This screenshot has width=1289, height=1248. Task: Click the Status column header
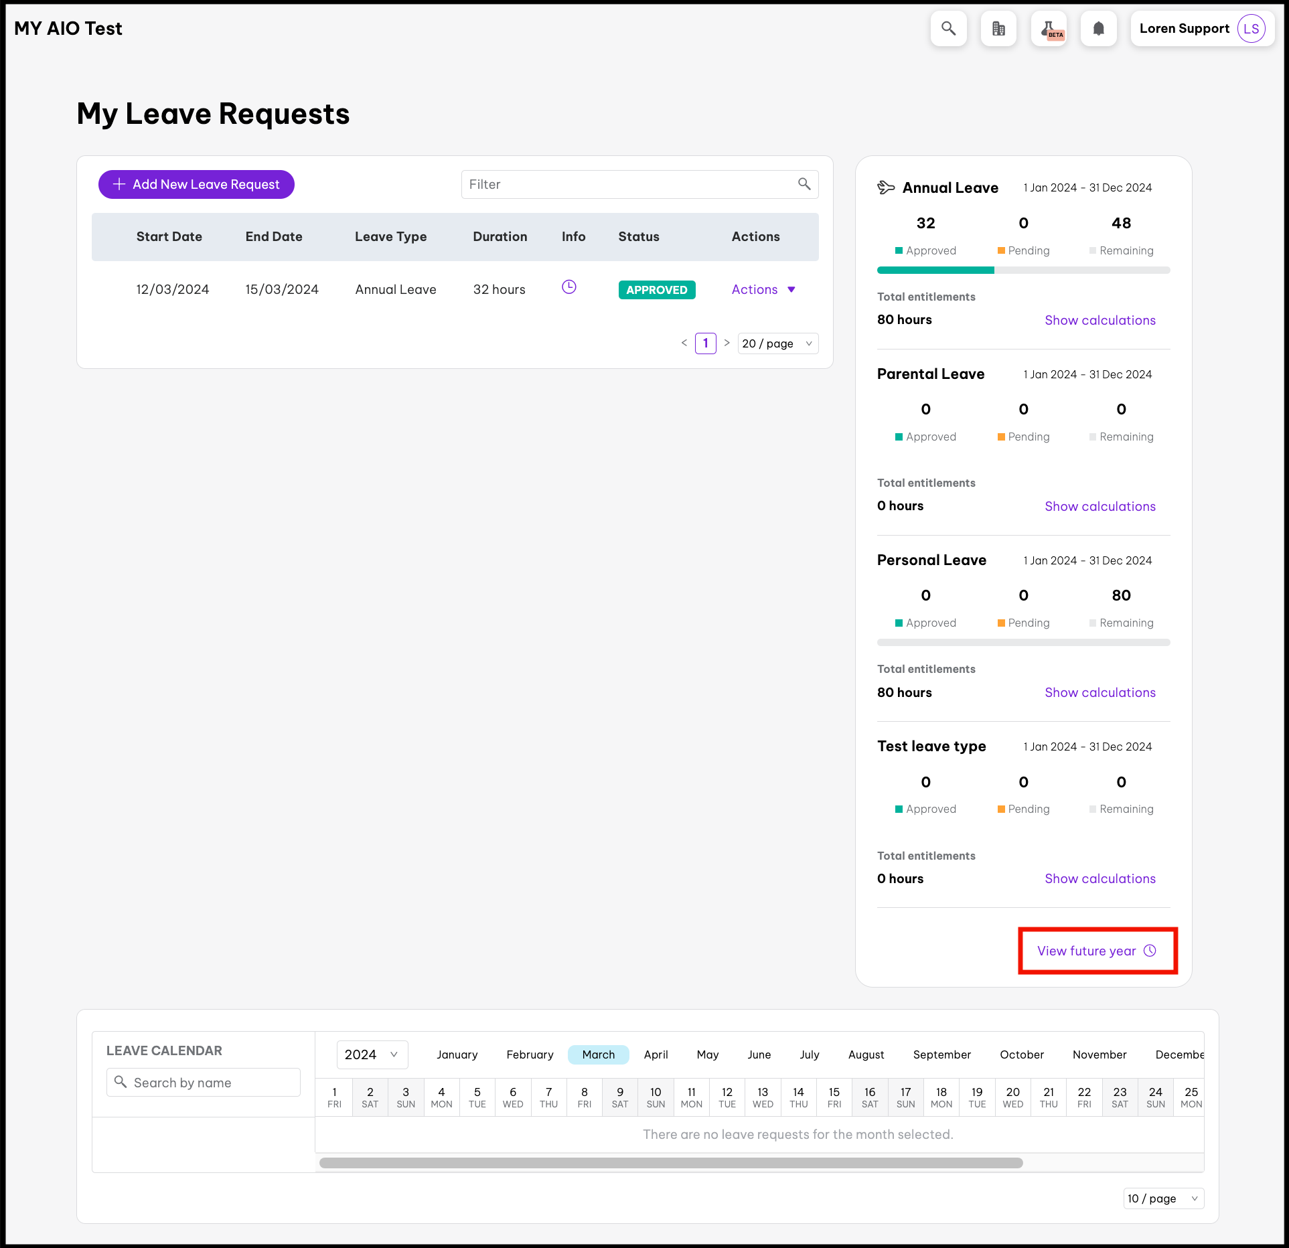[639, 236]
